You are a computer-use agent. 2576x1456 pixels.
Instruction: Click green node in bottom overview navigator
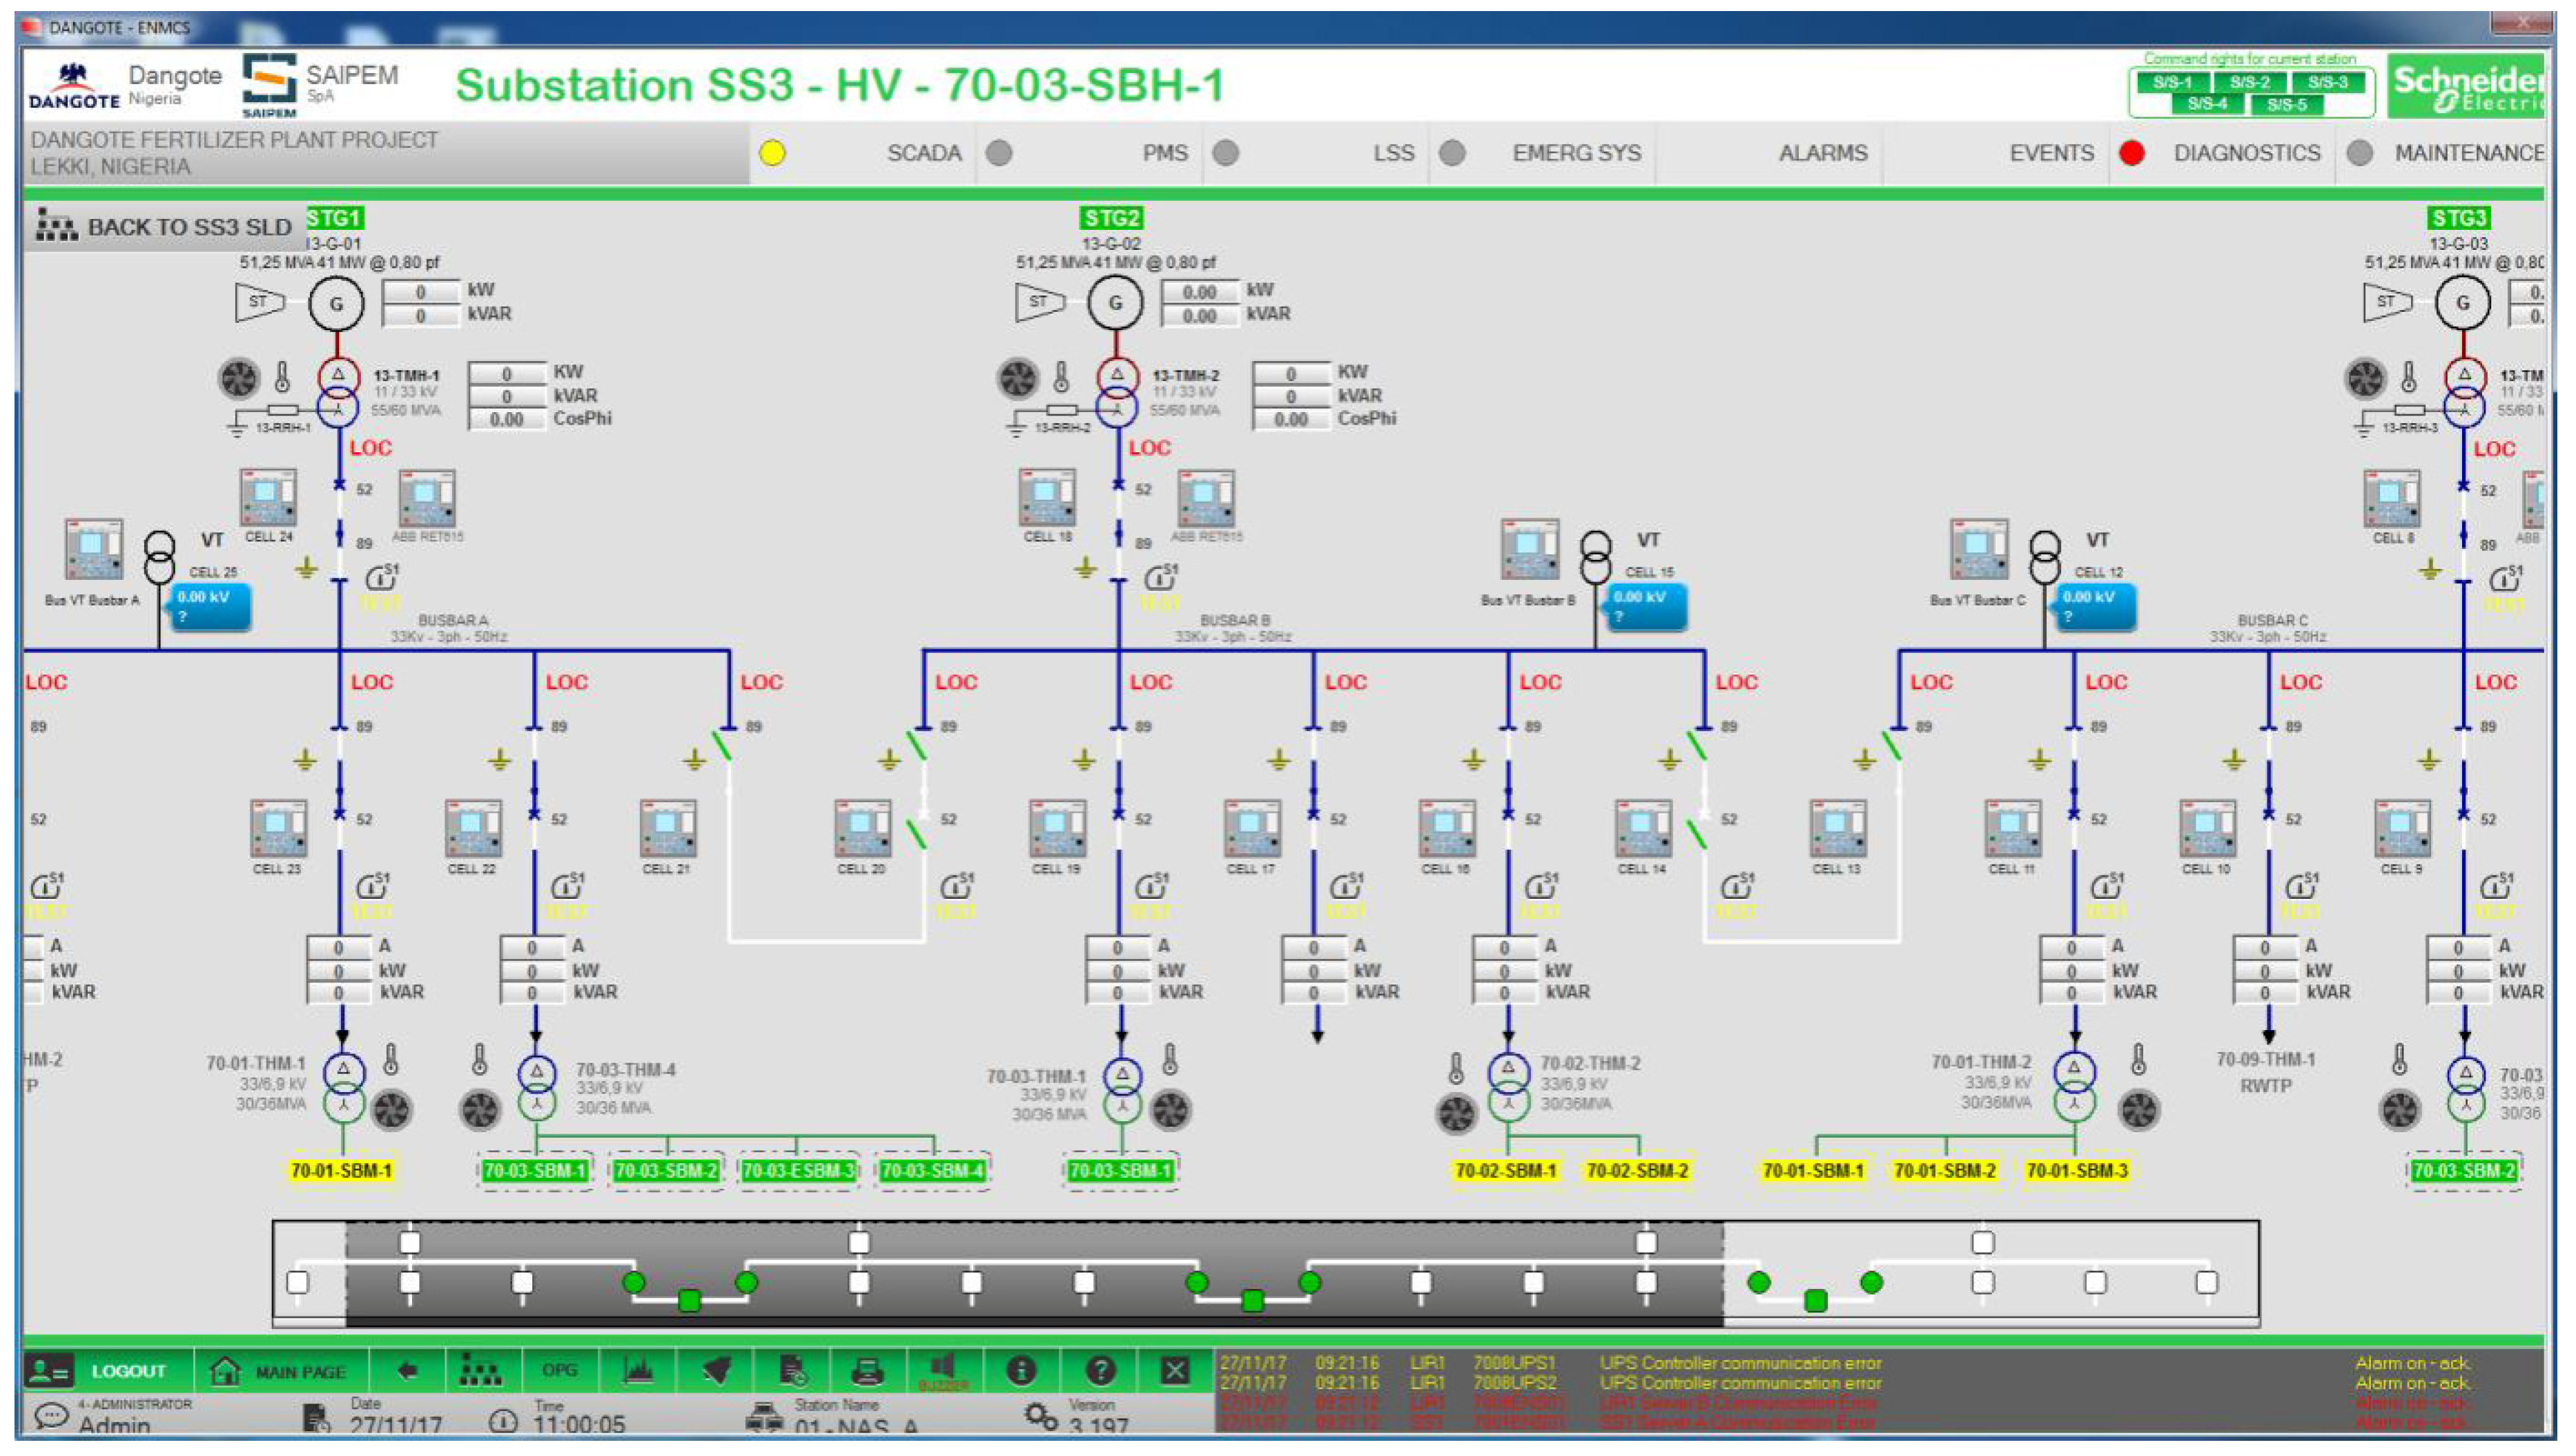[689, 1300]
